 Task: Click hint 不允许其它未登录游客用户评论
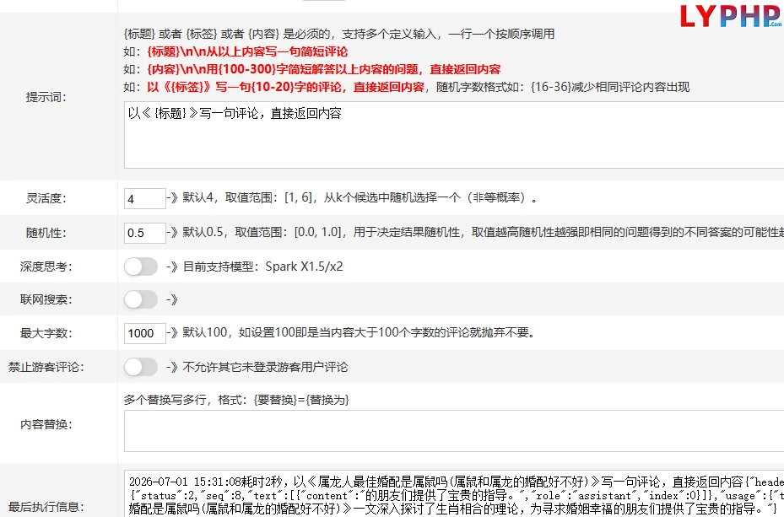265,367
